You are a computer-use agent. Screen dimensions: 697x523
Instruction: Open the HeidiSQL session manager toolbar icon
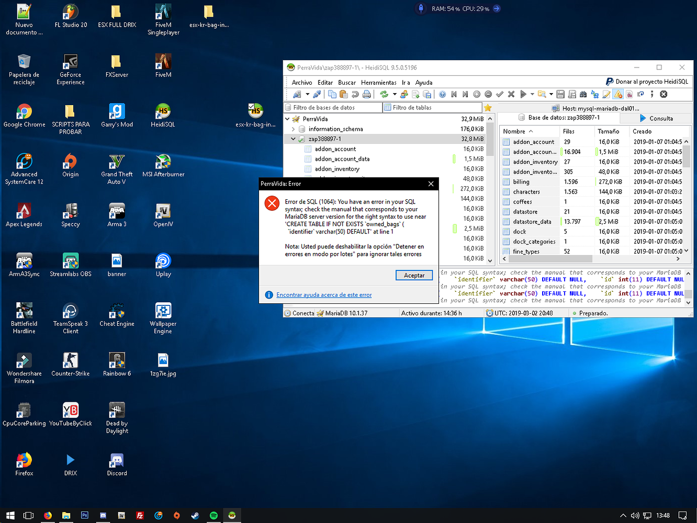(297, 95)
